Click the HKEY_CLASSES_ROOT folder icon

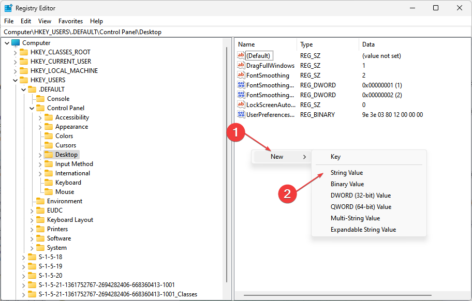tap(24, 52)
